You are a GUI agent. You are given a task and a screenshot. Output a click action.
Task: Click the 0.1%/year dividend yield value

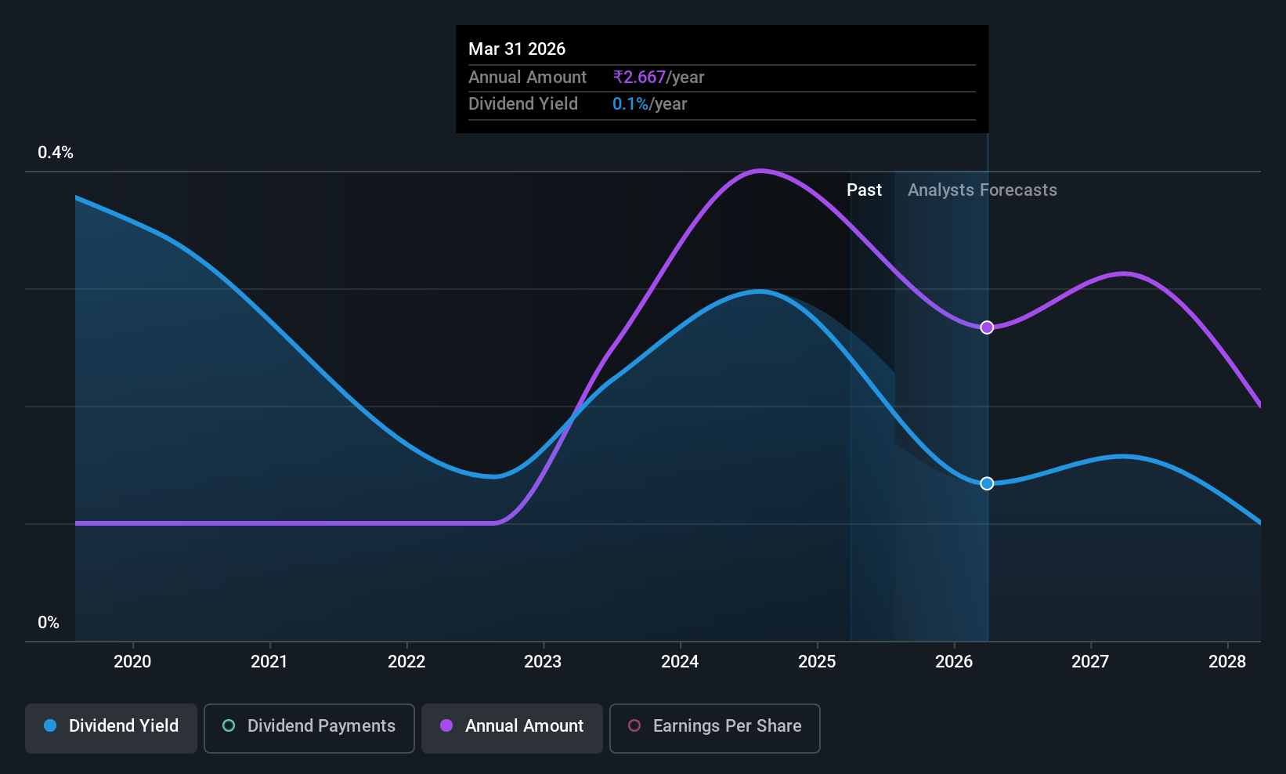649,104
